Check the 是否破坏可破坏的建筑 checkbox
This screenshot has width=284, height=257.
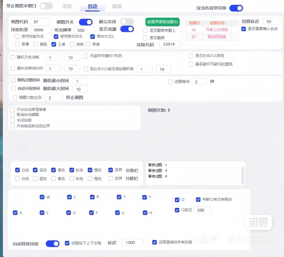[191, 64]
